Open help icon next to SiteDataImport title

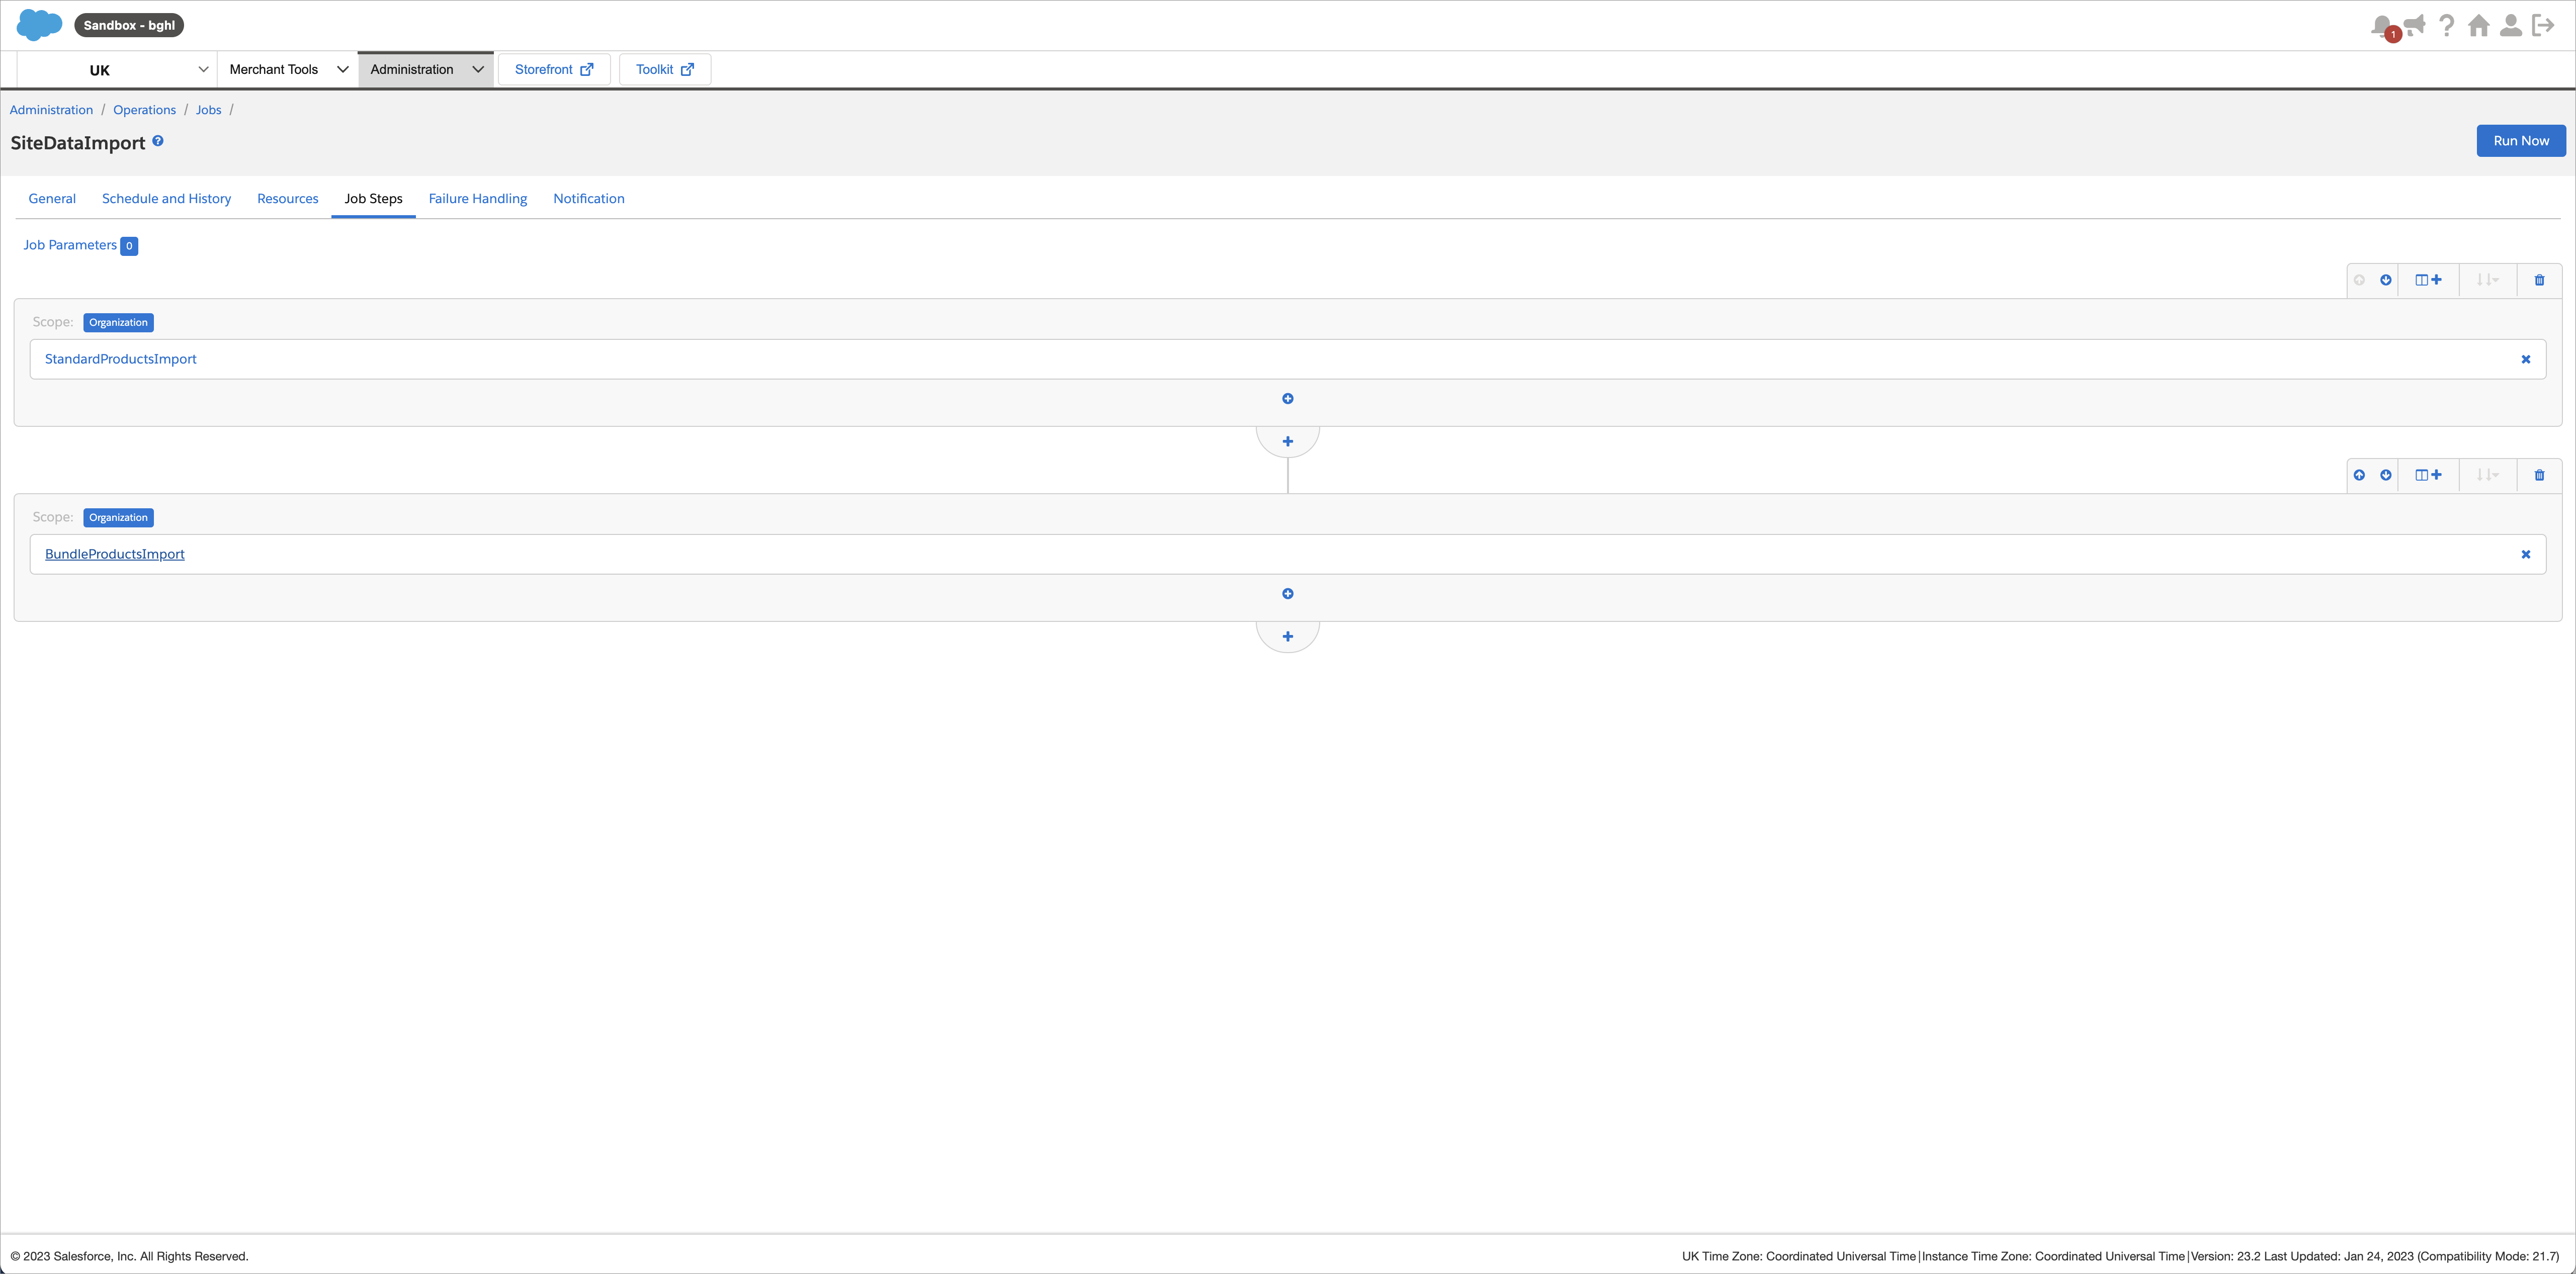click(158, 141)
